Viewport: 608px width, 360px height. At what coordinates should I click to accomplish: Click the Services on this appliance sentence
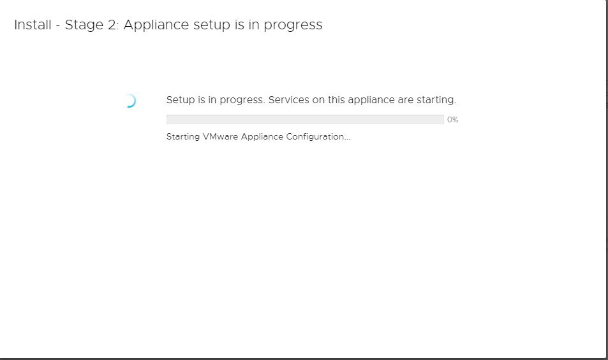point(362,100)
